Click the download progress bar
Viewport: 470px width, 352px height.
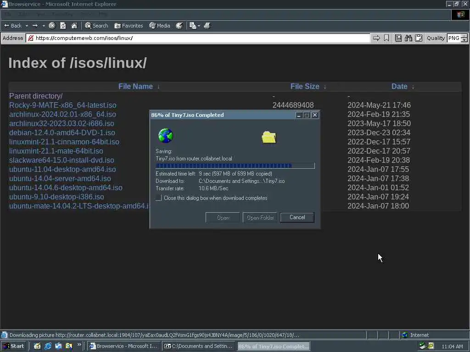point(235,165)
